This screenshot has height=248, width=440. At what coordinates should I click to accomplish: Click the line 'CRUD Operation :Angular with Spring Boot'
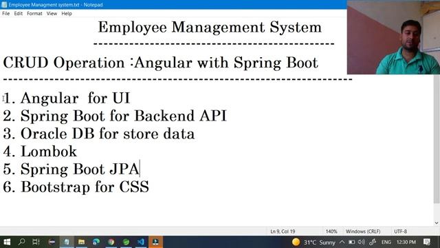point(160,63)
